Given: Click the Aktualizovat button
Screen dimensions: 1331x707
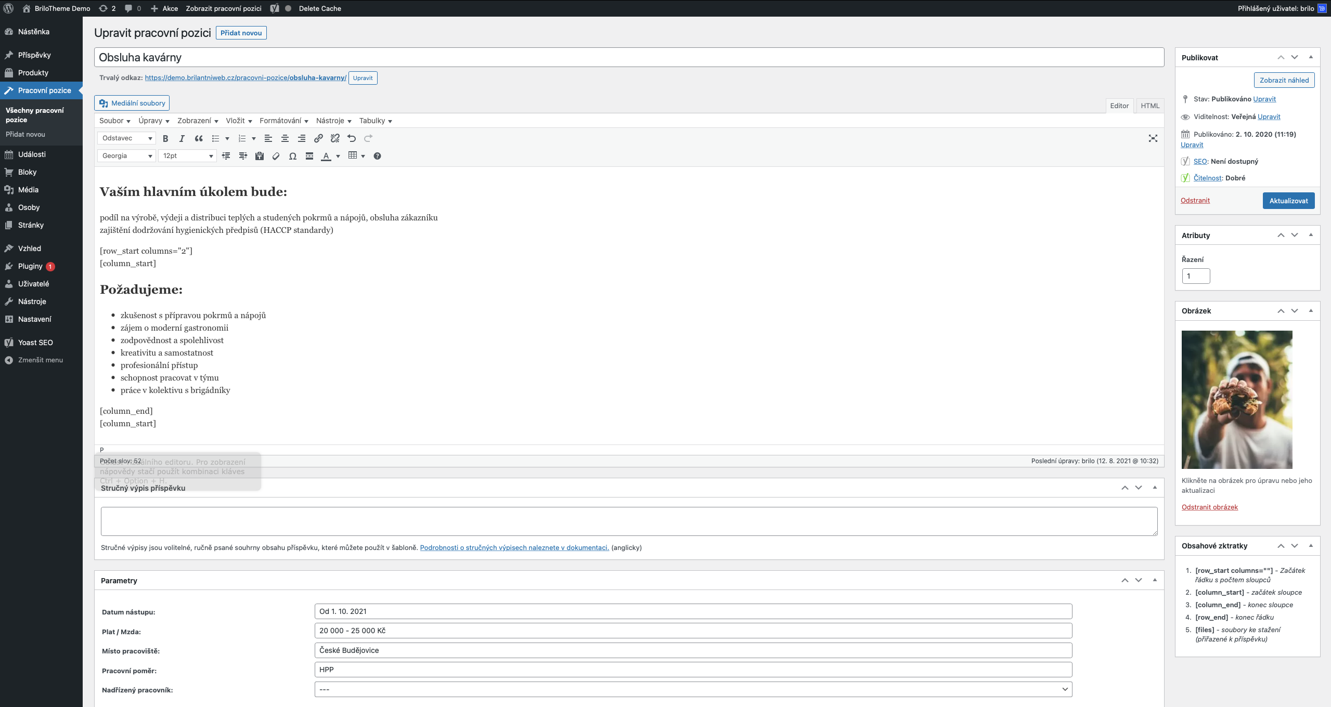Looking at the screenshot, I should click(1288, 201).
